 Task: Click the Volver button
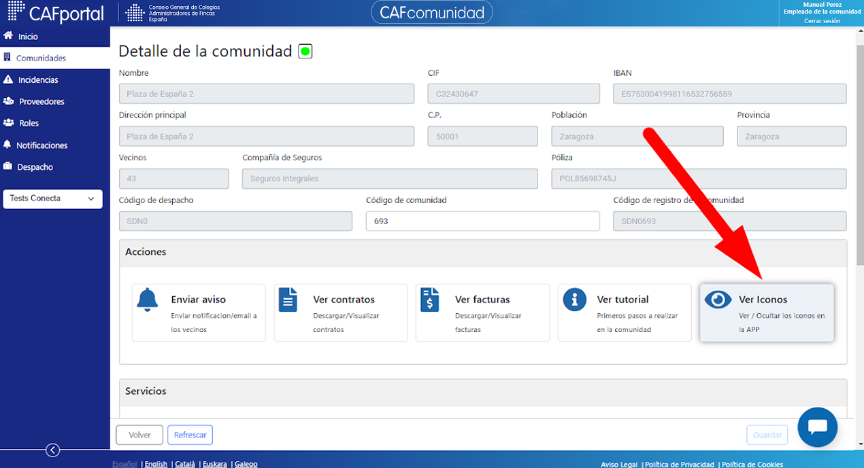pyautogui.click(x=139, y=435)
